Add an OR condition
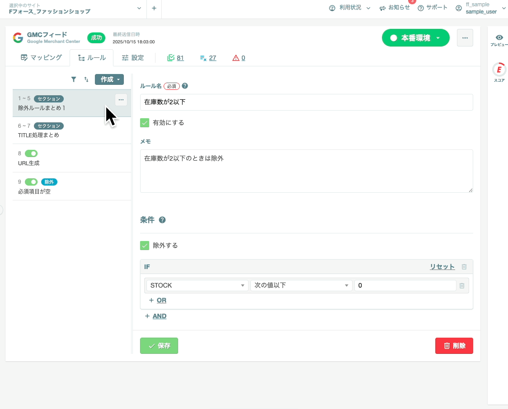 [158, 300]
